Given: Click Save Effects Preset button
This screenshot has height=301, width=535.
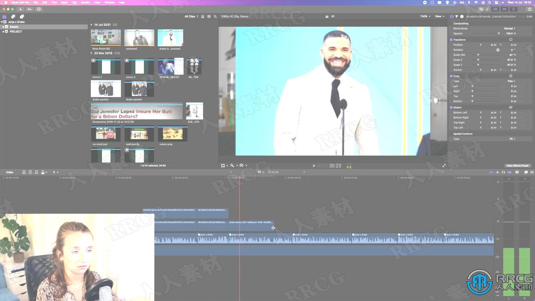Looking at the screenshot, I should point(518,166).
